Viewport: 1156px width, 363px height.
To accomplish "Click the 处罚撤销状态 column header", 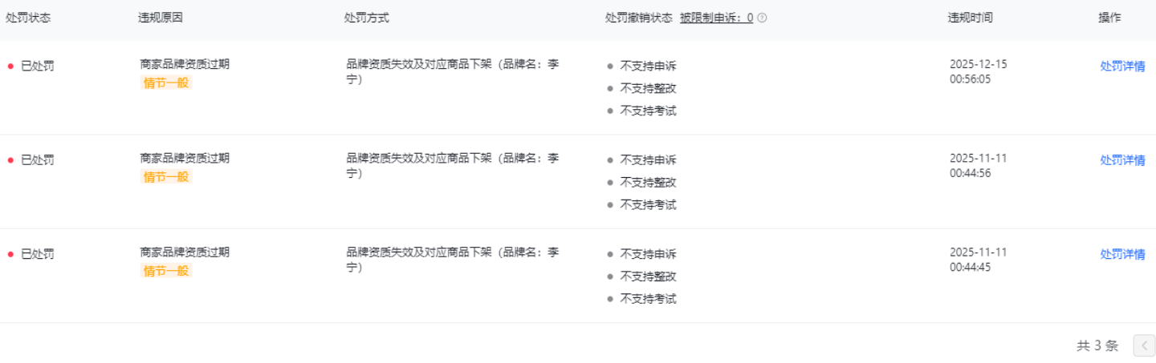I will pos(638,18).
